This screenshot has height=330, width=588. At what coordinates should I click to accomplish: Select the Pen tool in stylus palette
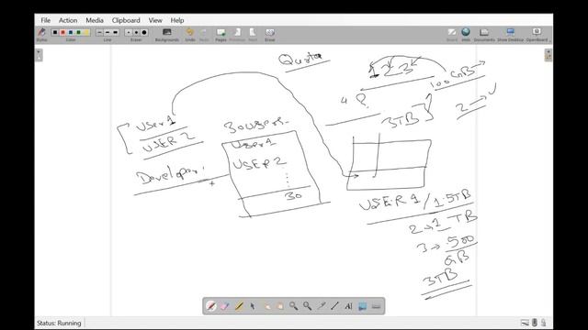point(211,306)
